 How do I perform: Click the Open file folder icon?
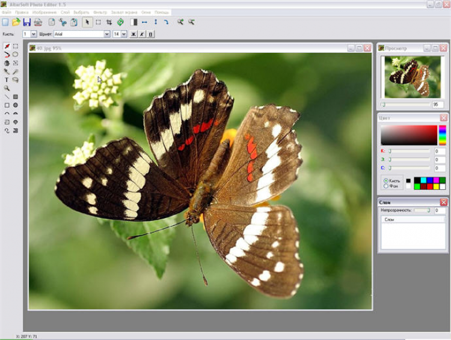[x=16, y=22]
